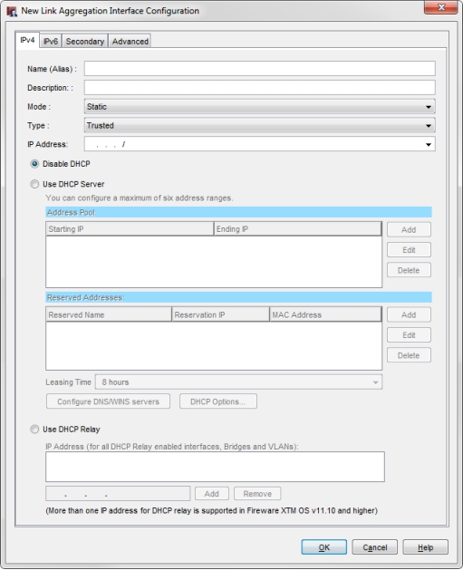This screenshot has width=463, height=570.
Task: Click the Ending IP column header
Action: pos(297,229)
